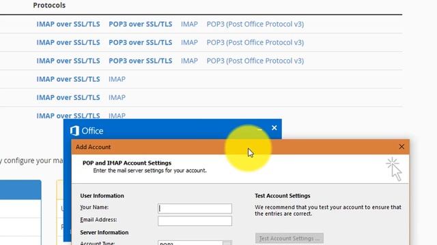Click the Server Information section label
437x245 pixels.
click(x=104, y=232)
